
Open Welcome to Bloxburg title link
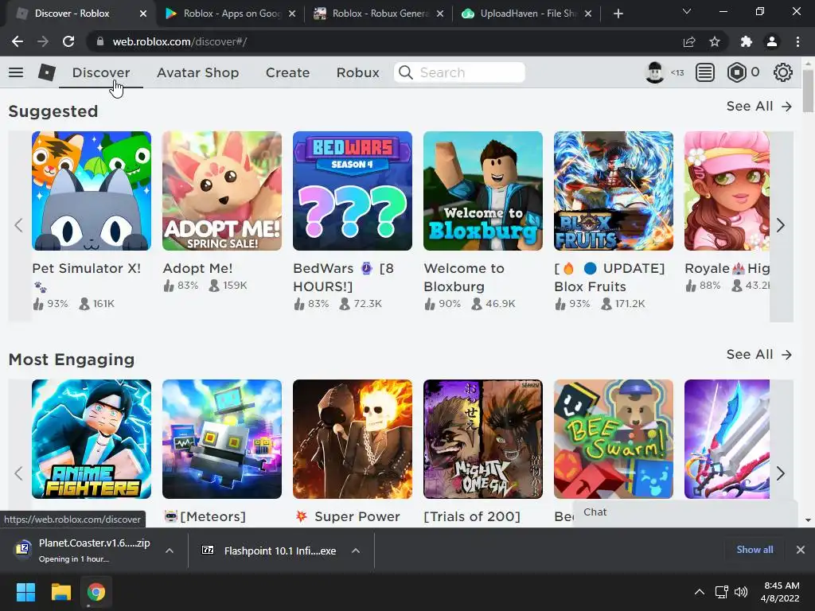tap(464, 278)
